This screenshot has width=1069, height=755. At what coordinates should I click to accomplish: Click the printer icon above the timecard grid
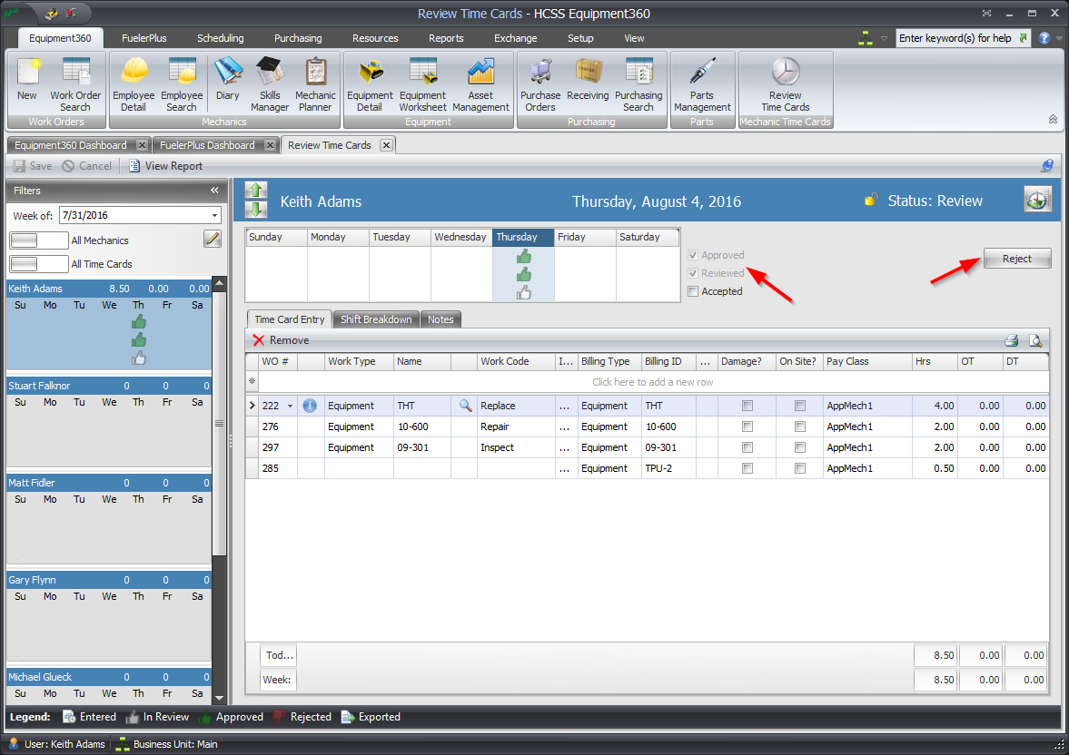coord(1012,338)
